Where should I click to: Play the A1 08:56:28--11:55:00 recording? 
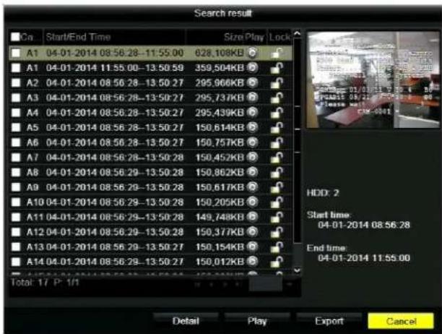pyautogui.click(x=252, y=53)
